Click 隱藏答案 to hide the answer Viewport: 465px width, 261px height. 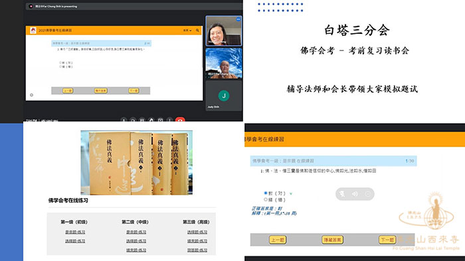coord(332,240)
